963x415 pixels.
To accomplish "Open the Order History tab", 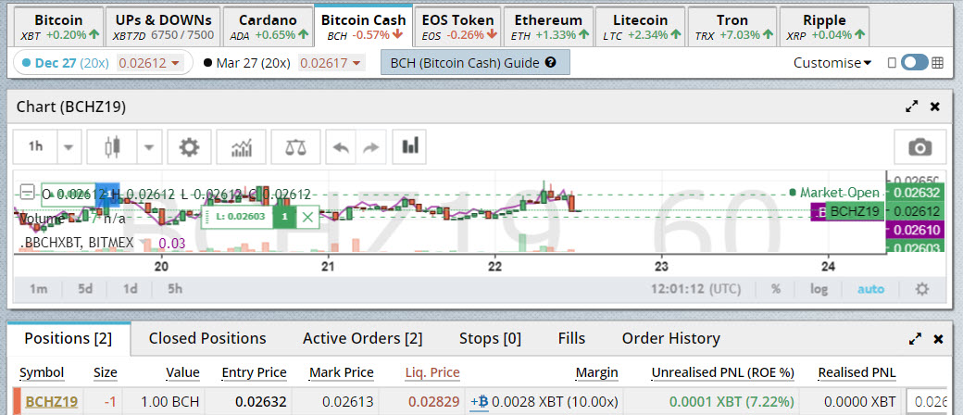I will (670, 339).
